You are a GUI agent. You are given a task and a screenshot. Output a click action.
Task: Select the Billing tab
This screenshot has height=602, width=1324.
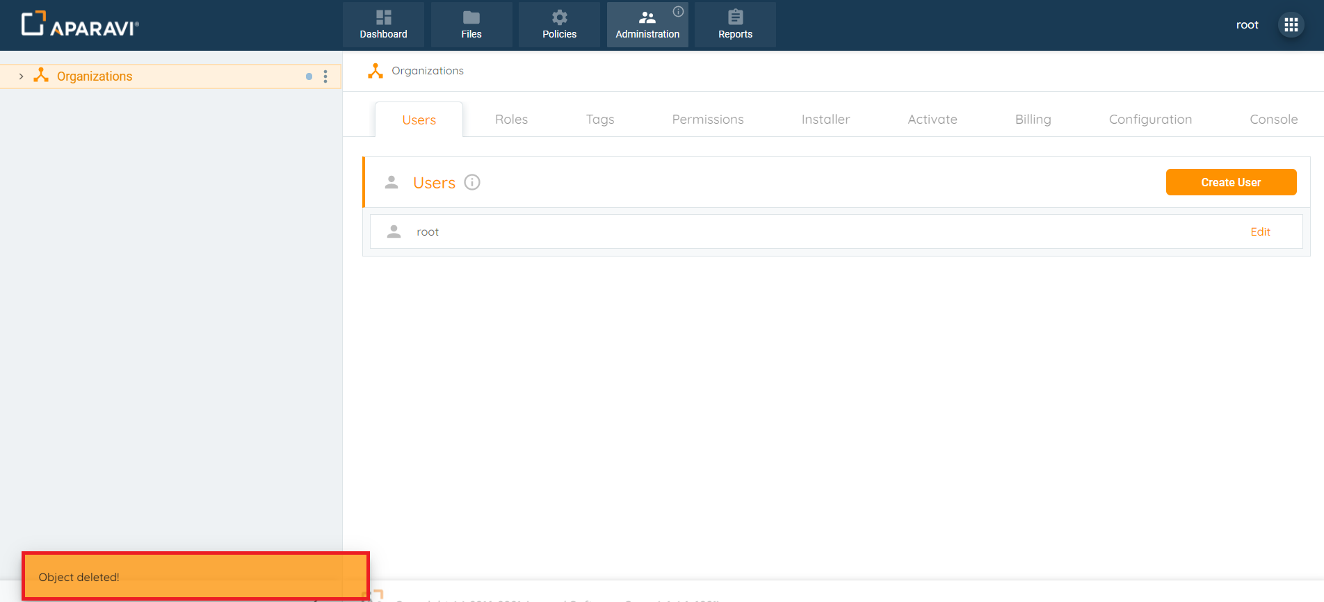(x=1033, y=120)
